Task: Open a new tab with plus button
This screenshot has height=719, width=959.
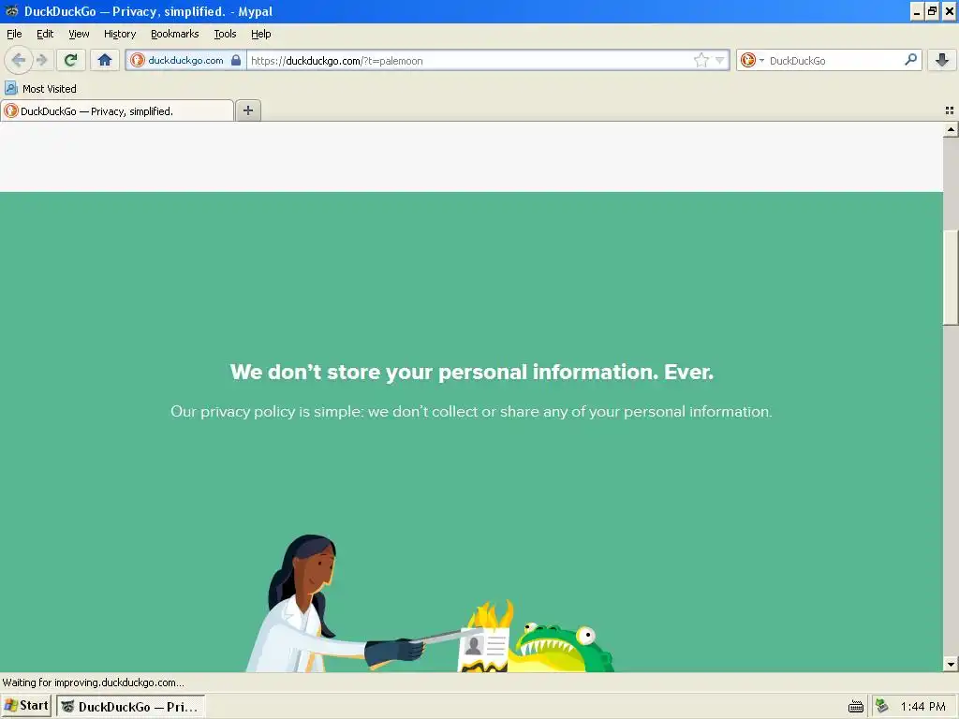Action: click(247, 110)
